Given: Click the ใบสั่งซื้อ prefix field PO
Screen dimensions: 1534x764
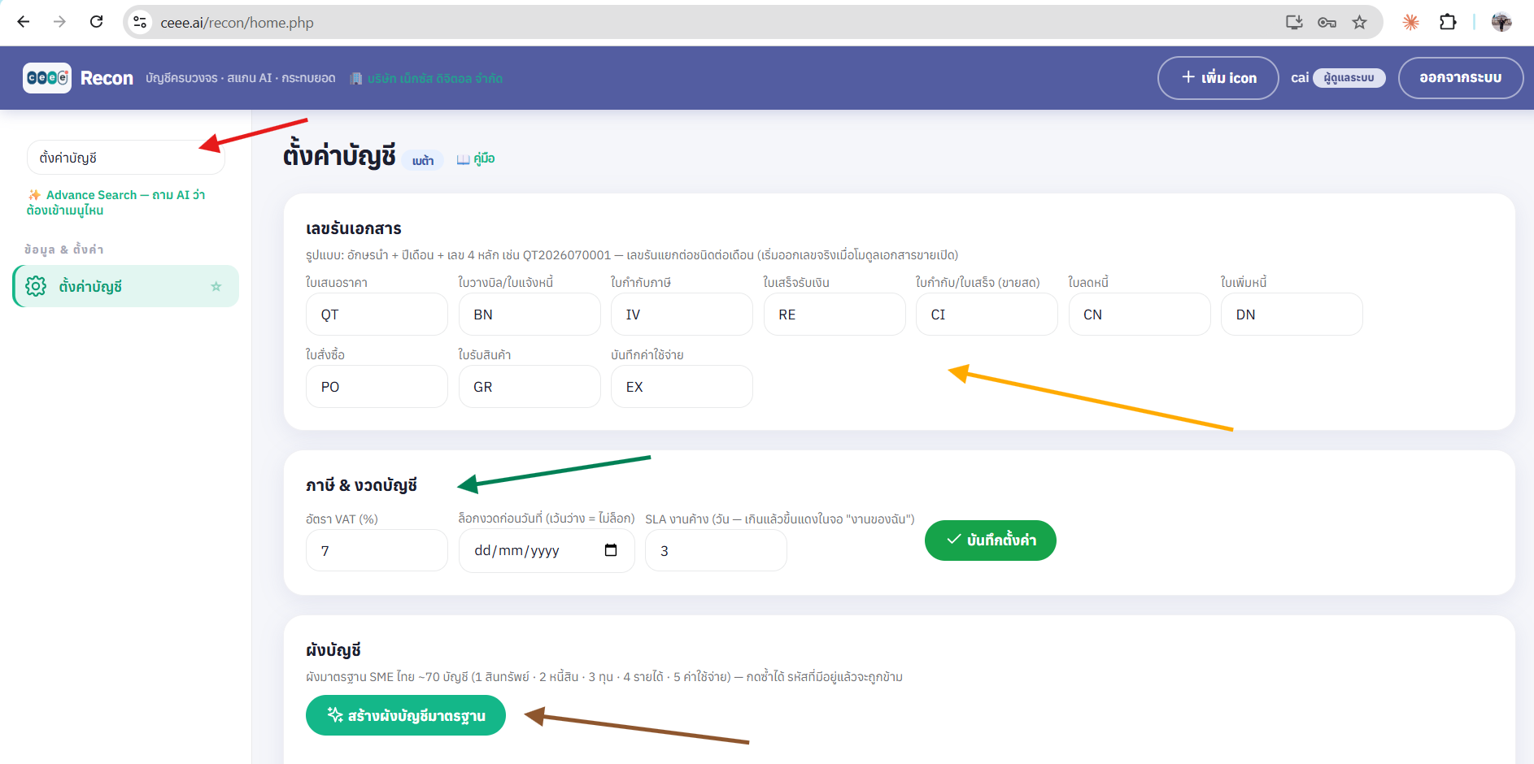Looking at the screenshot, I should 377,387.
